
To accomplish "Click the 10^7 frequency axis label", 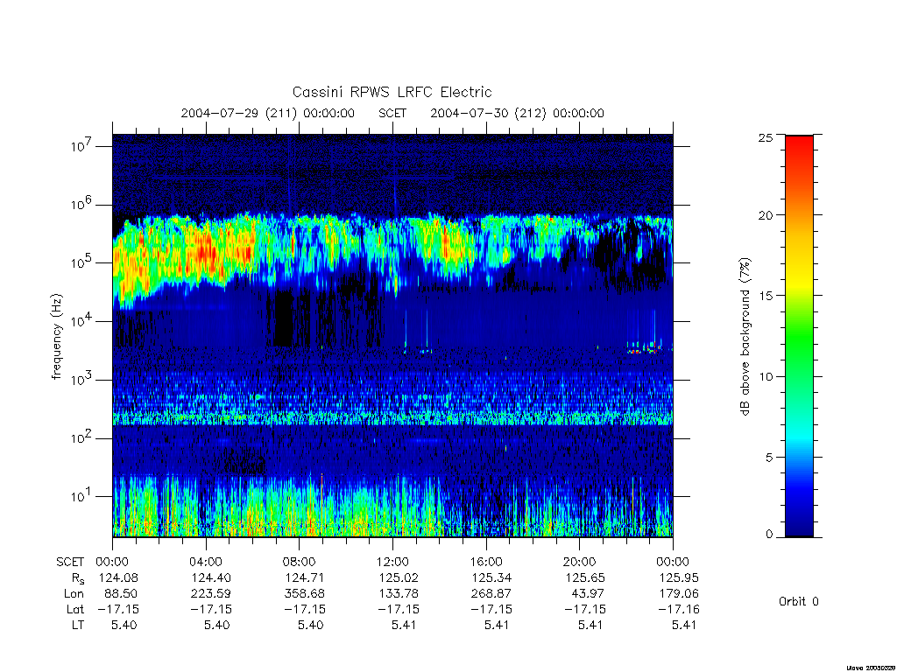I will pyautogui.click(x=82, y=146).
